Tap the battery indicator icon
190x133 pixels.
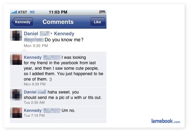[102, 12]
